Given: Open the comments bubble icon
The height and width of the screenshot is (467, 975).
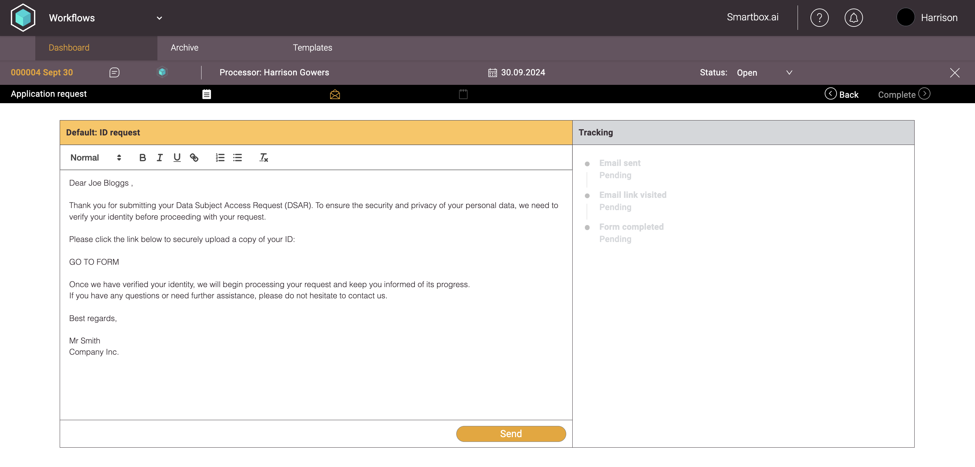Looking at the screenshot, I should (x=114, y=72).
